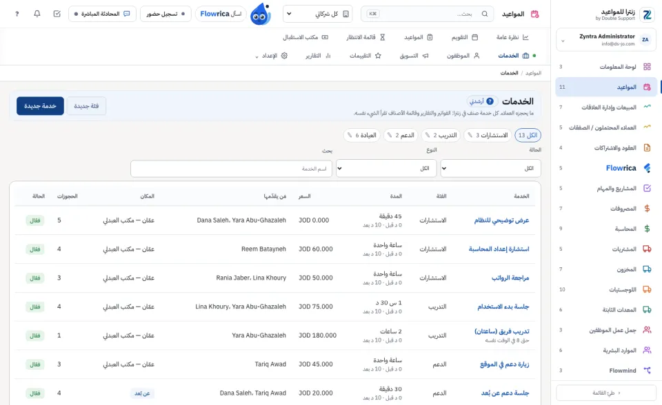Image resolution: width=662 pixels, height=405 pixels.
Task: Open Flowrica module in sidebar
Action: 606,168
